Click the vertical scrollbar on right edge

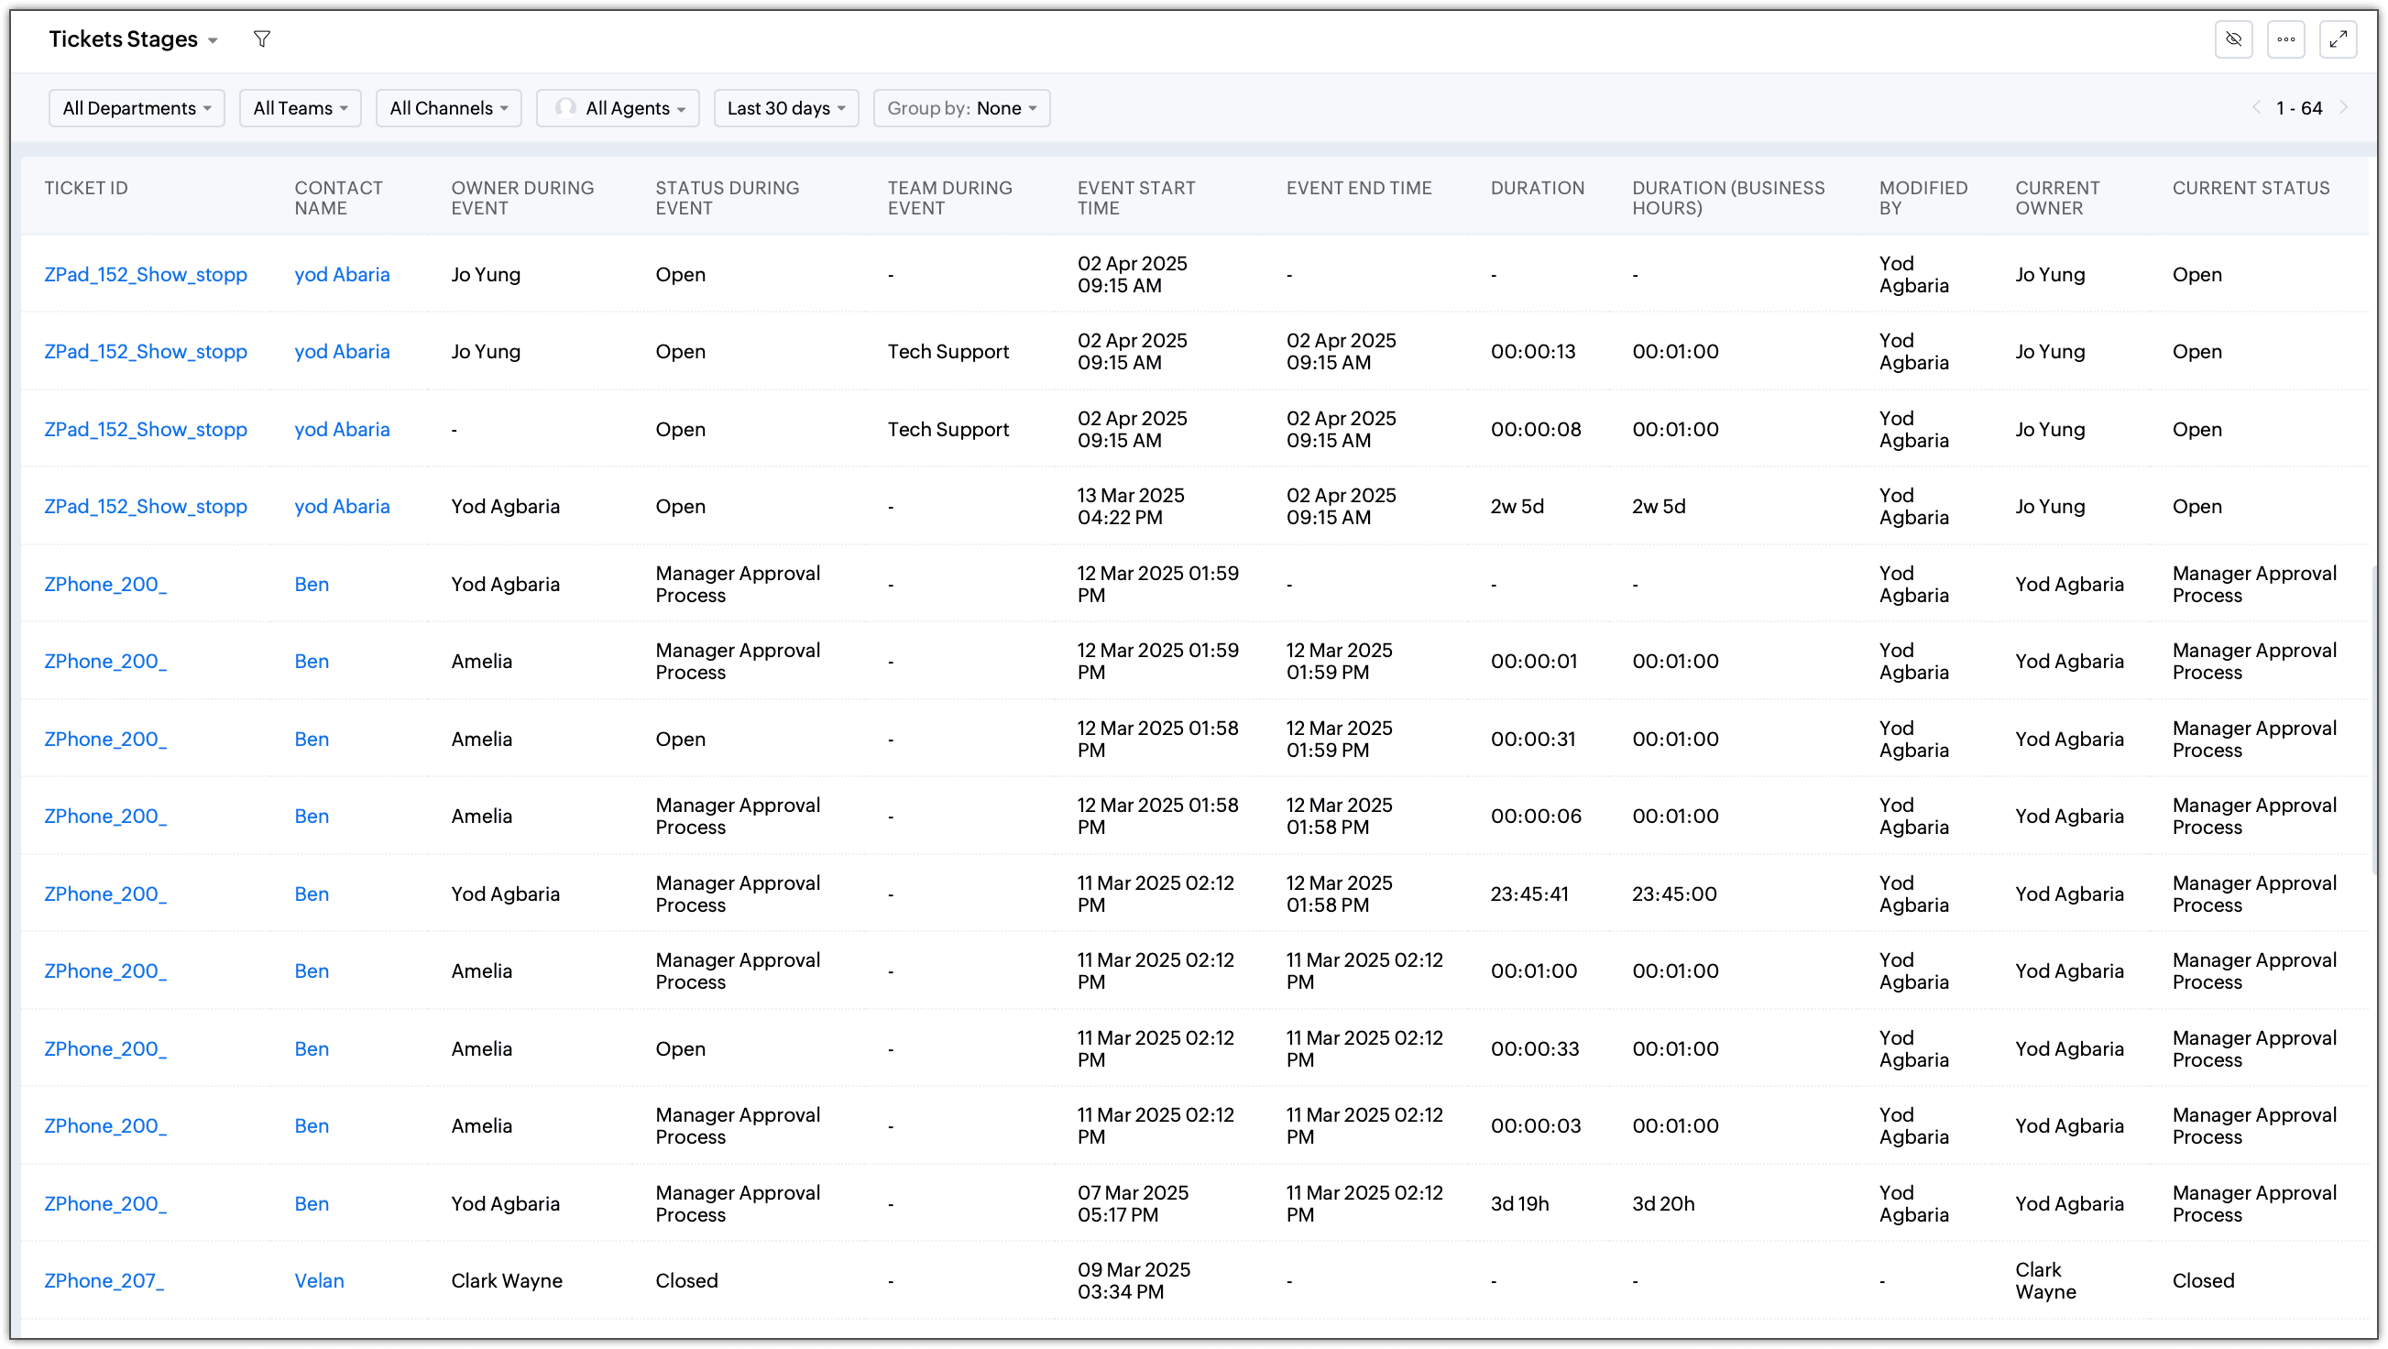pyautogui.click(x=2373, y=723)
